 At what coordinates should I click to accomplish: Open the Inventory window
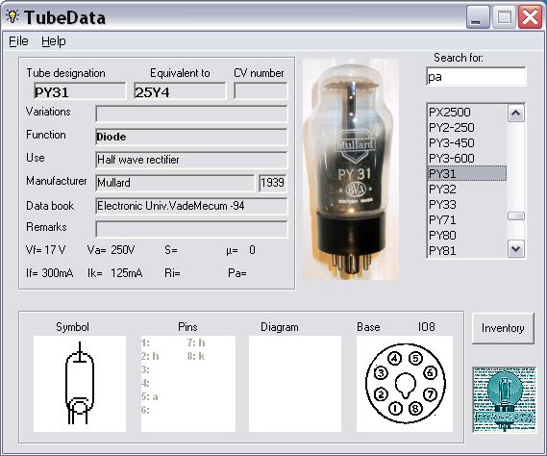pos(503,328)
